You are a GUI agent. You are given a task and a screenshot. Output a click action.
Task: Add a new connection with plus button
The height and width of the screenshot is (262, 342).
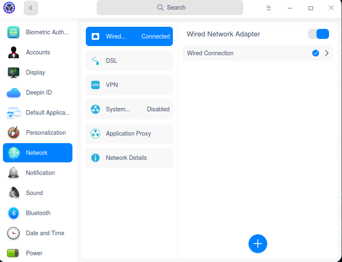(257, 244)
